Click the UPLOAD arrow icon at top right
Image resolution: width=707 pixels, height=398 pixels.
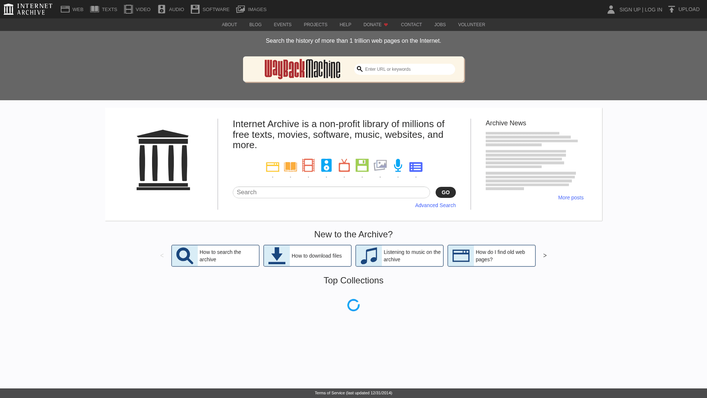pos(671,9)
